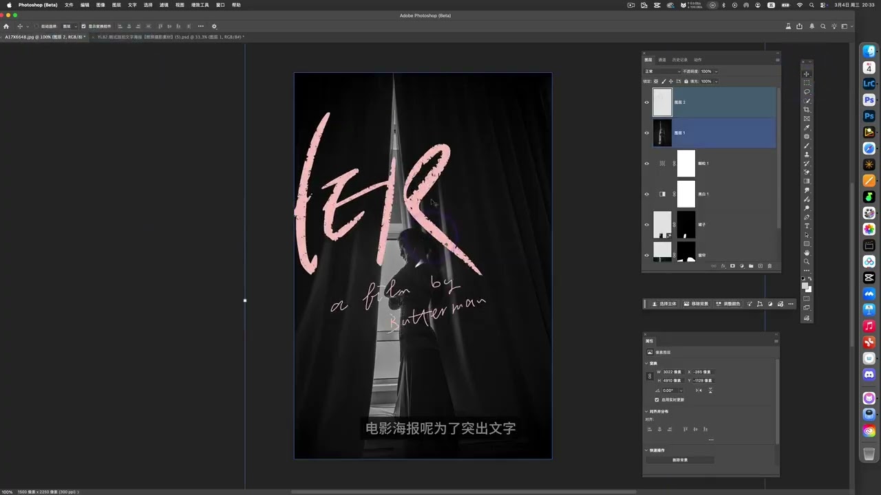Select the Clone Stamp tool
This screenshot has width=881, height=495.
(807, 154)
